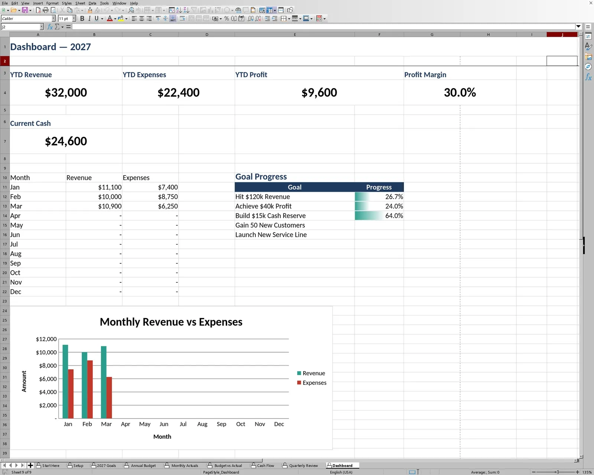Click Increase Indent icon
The width and height of the screenshot is (594, 475).
pos(267,19)
